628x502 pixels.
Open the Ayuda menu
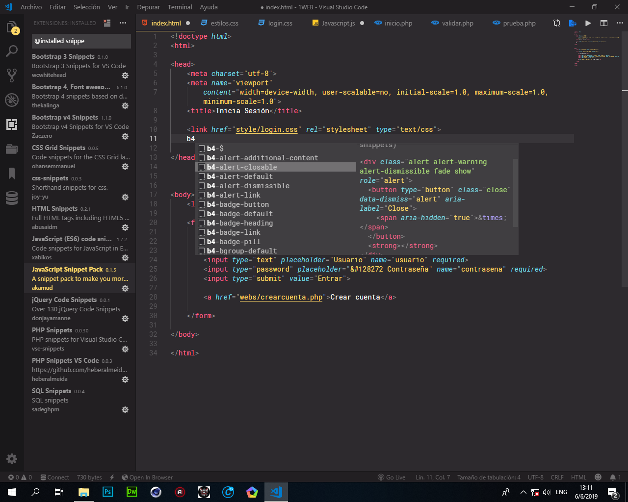(209, 7)
